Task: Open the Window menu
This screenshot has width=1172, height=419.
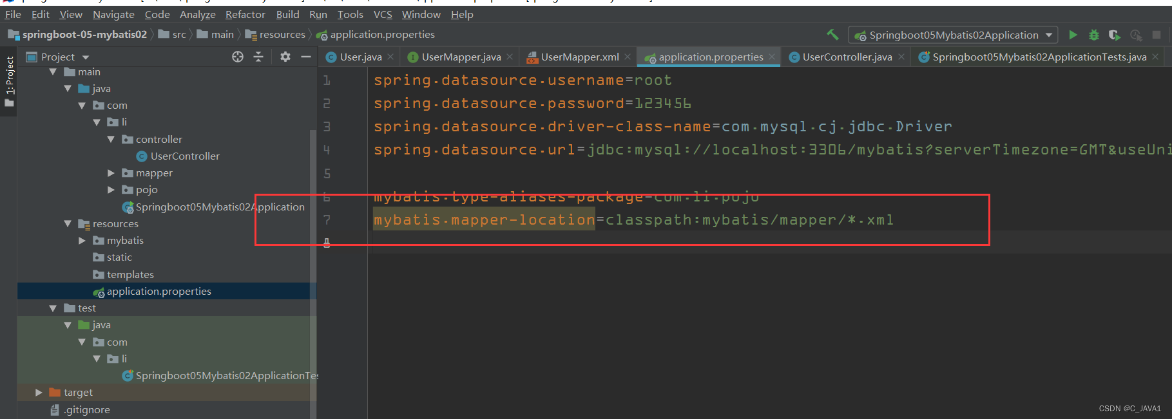Action: [421, 14]
